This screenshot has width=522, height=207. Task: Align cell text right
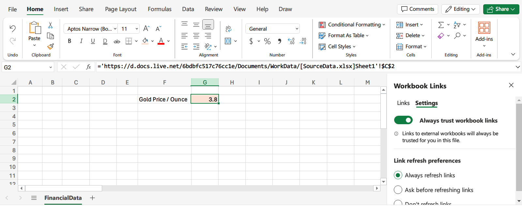click(208, 36)
